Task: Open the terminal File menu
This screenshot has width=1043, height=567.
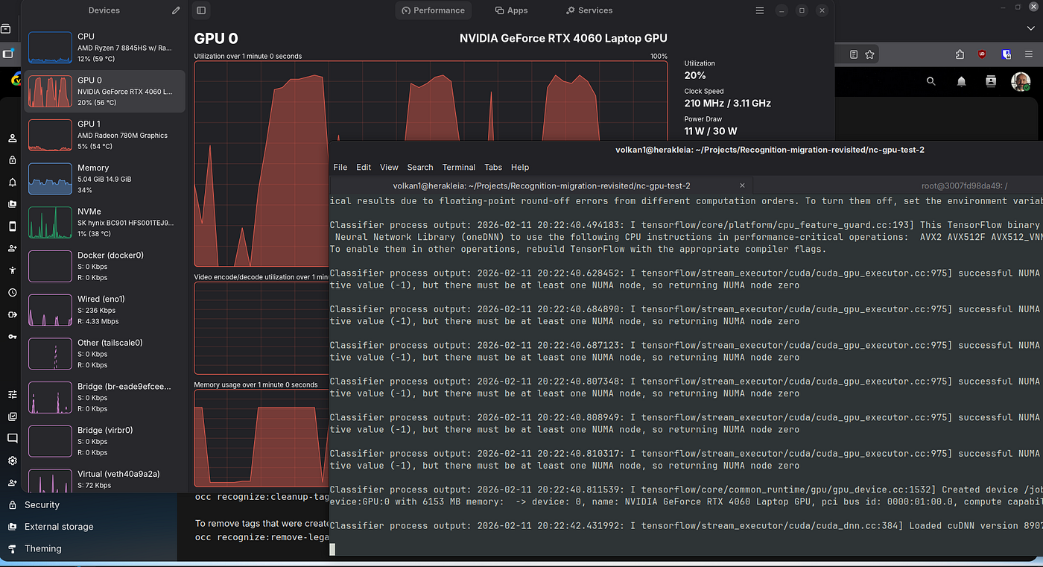Action: tap(340, 167)
